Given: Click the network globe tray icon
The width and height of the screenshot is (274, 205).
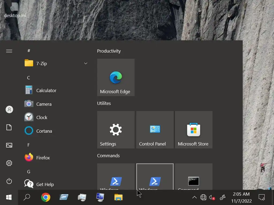Looking at the screenshot, I should (x=203, y=197).
